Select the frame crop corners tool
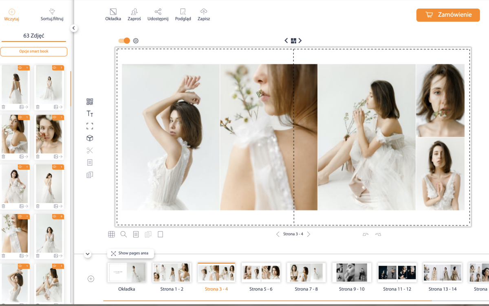The height and width of the screenshot is (306, 489). [x=90, y=126]
